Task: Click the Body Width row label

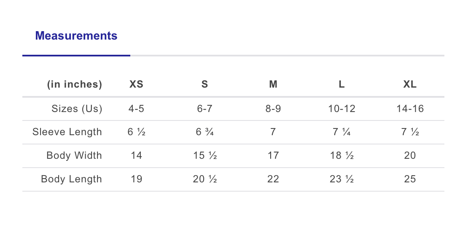Action: click(74, 155)
